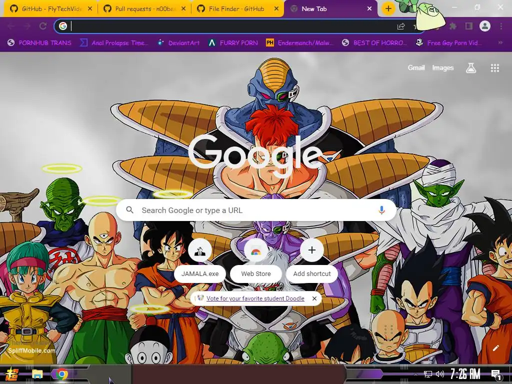Close the File Finder GitHub tab
512x384 pixels.
[x=276, y=9]
